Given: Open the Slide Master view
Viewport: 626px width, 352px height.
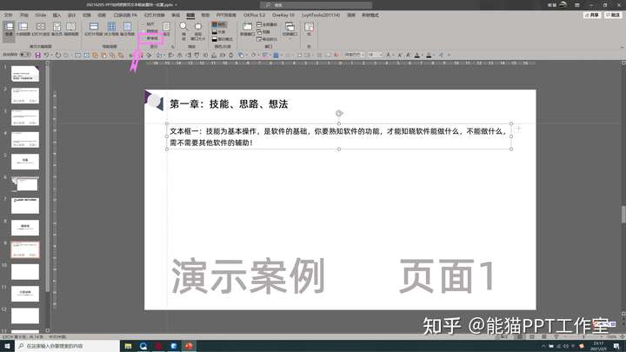Looking at the screenshot, I should [94, 30].
